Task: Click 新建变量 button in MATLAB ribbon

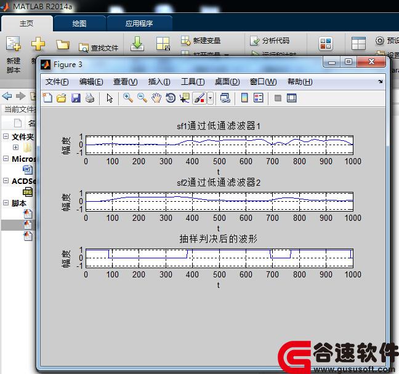Action: (x=201, y=41)
